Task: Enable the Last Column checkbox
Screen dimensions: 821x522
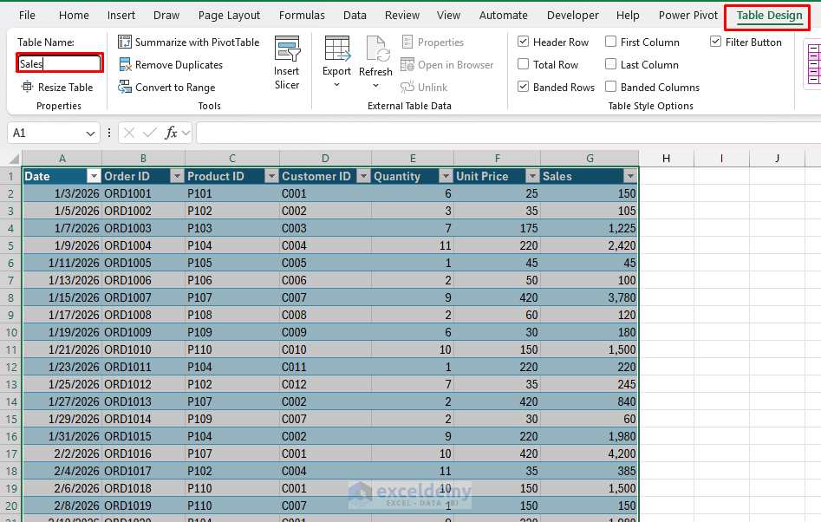Action: 610,64
